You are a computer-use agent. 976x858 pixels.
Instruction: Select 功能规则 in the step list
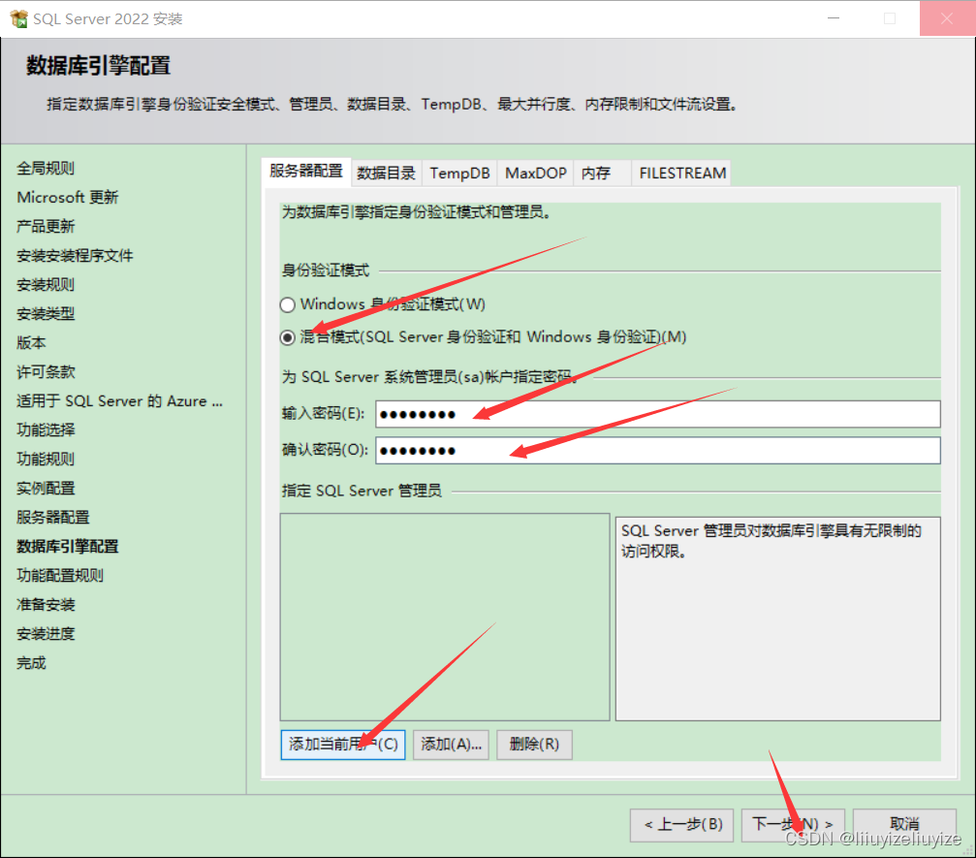point(46,460)
